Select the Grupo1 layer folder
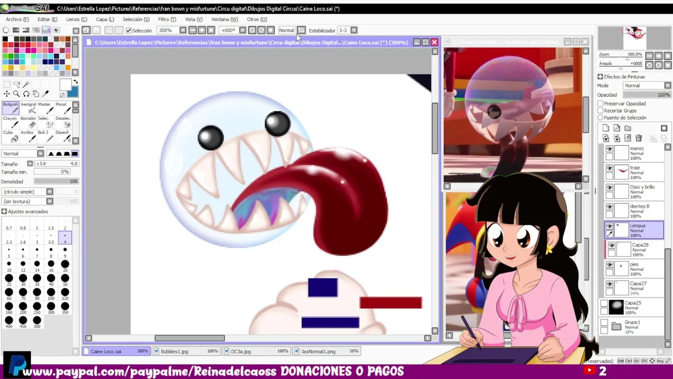The width and height of the screenshot is (673, 379). [633, 326]
